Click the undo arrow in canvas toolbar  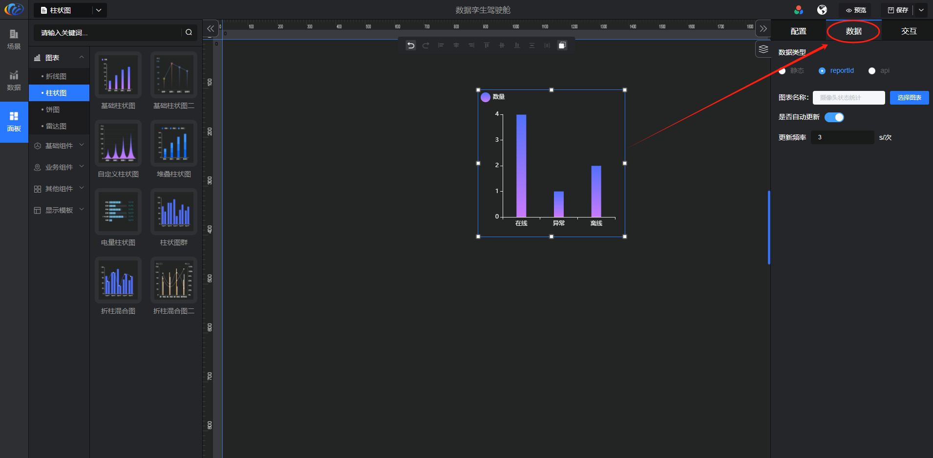(411, 45)
